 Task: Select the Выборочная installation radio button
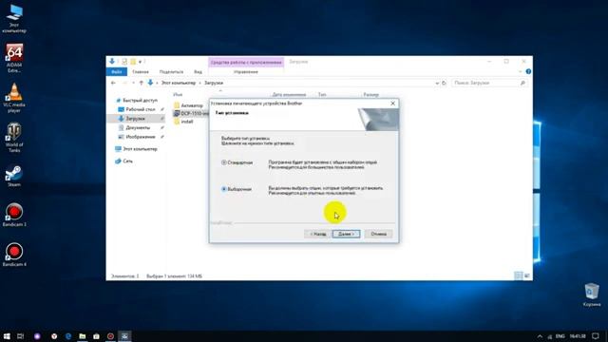coord(224,189)
